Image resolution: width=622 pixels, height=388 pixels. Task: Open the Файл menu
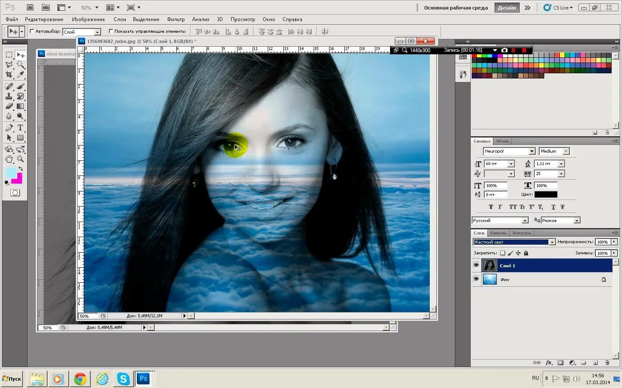12,19
